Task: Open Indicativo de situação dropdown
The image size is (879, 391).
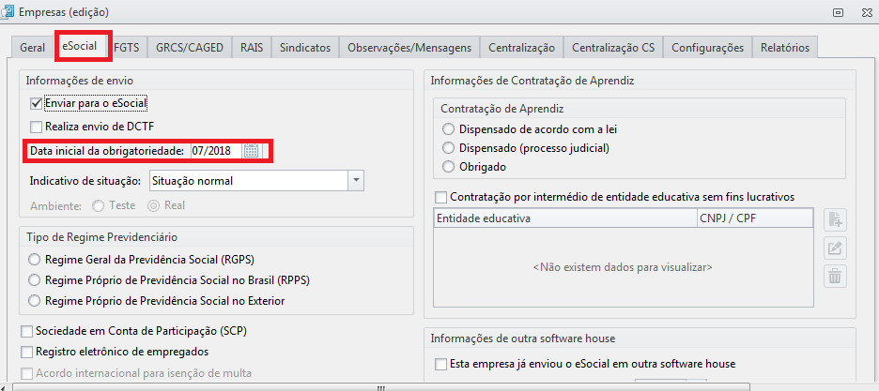Action: pos(357,181)
